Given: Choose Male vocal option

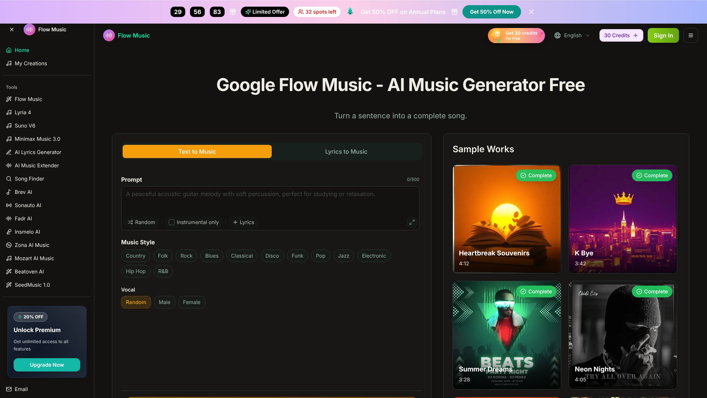Looking at the screenshot, I should (165, 302).
